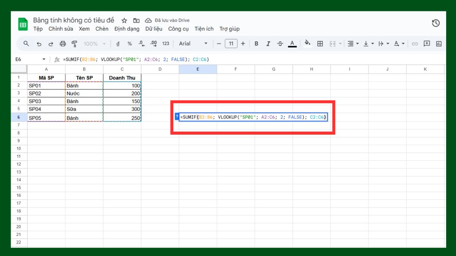
Task: Select column C header
Action: [x=122, y=69]
